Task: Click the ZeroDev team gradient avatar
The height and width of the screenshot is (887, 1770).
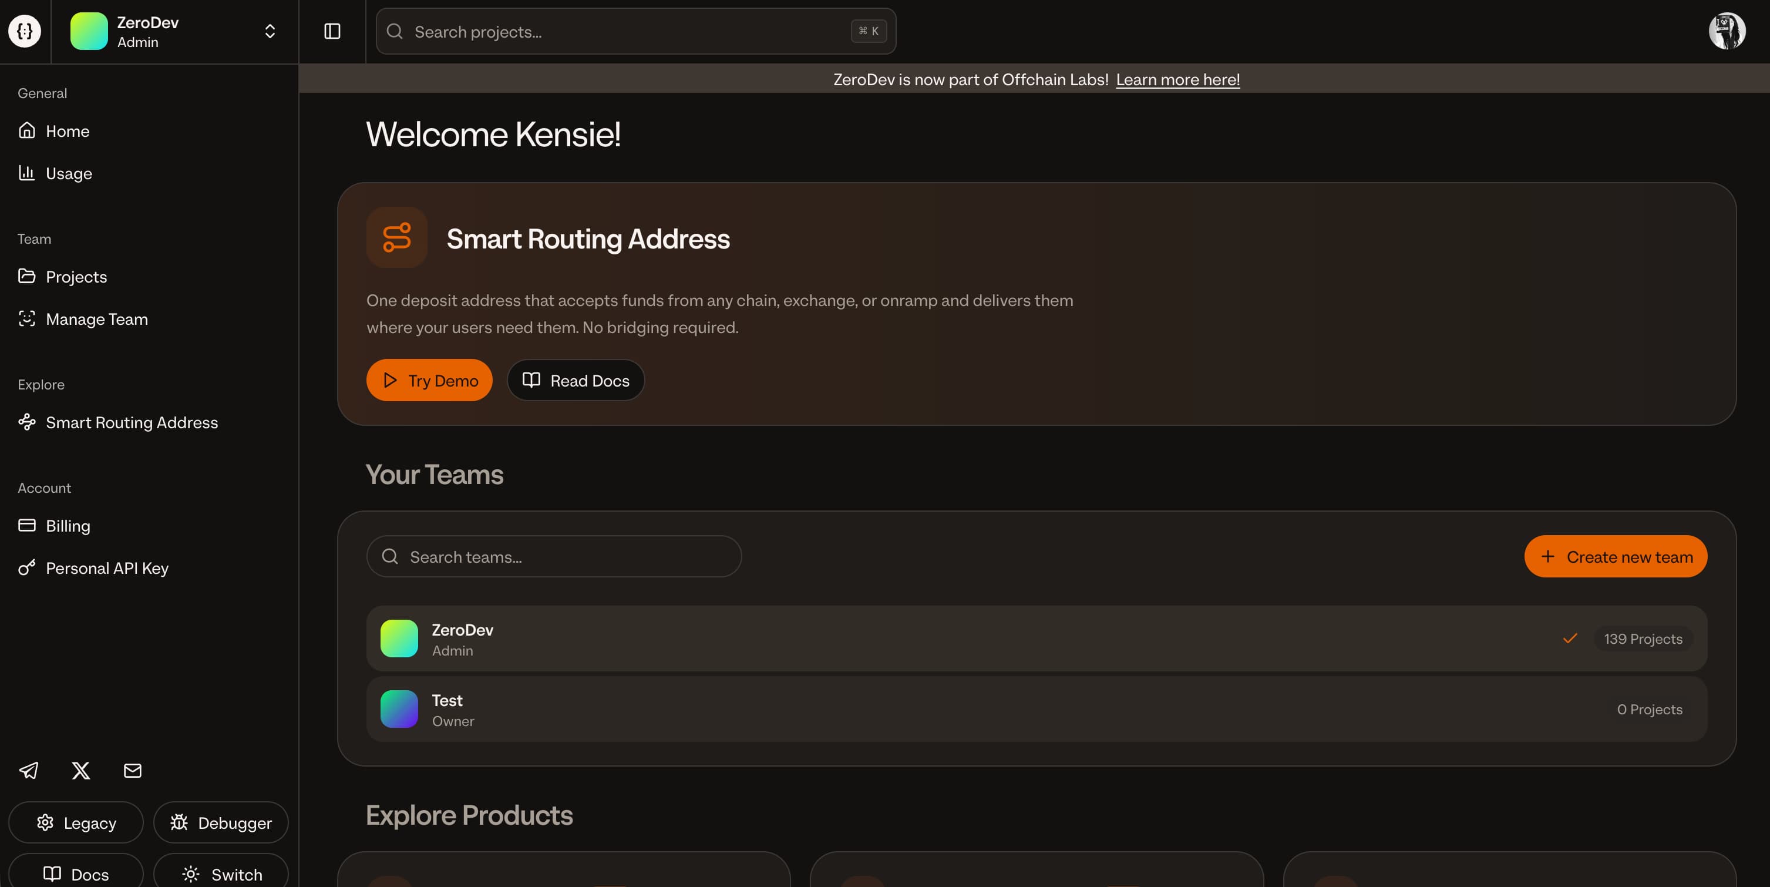Action: [399, 639]
